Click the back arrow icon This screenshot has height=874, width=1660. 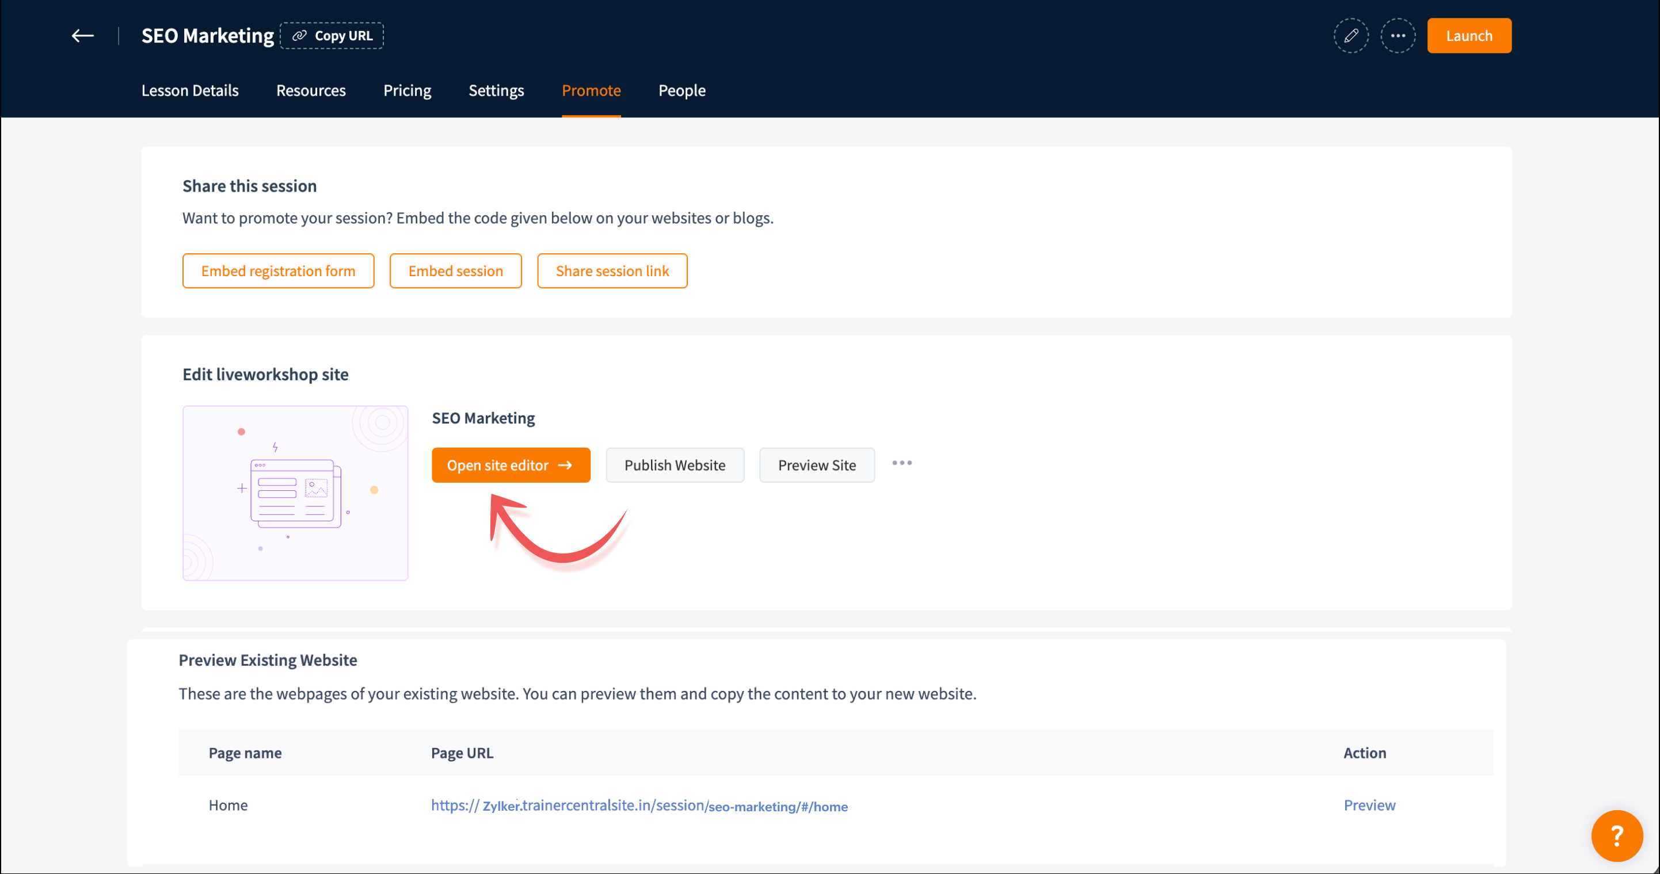82,36
